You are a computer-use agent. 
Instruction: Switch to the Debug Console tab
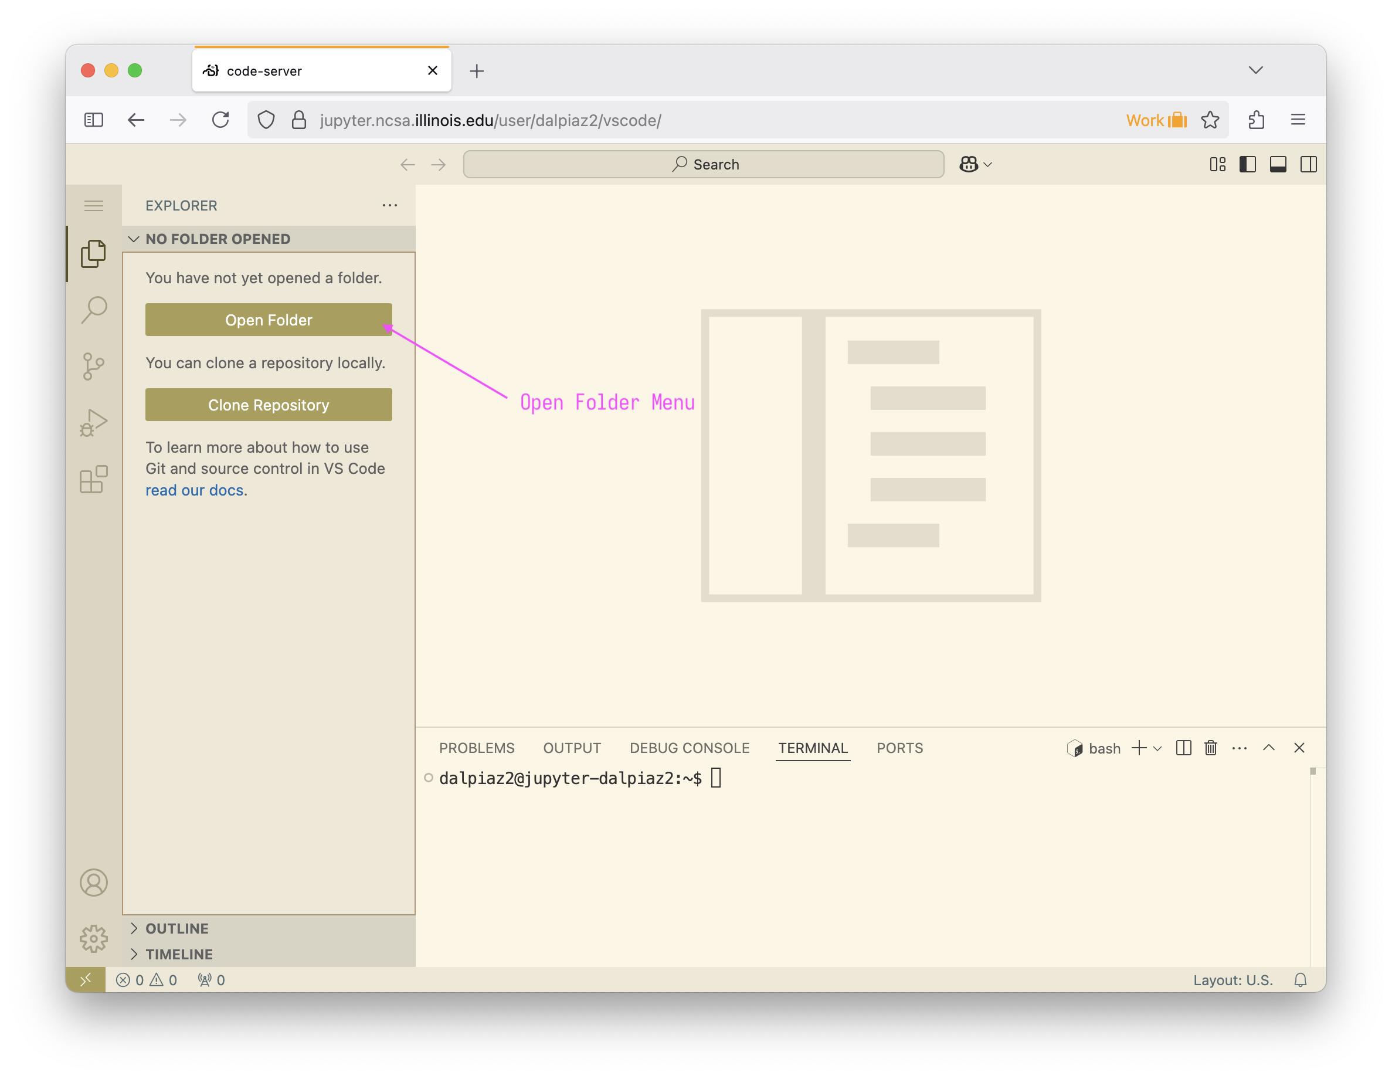689,748
